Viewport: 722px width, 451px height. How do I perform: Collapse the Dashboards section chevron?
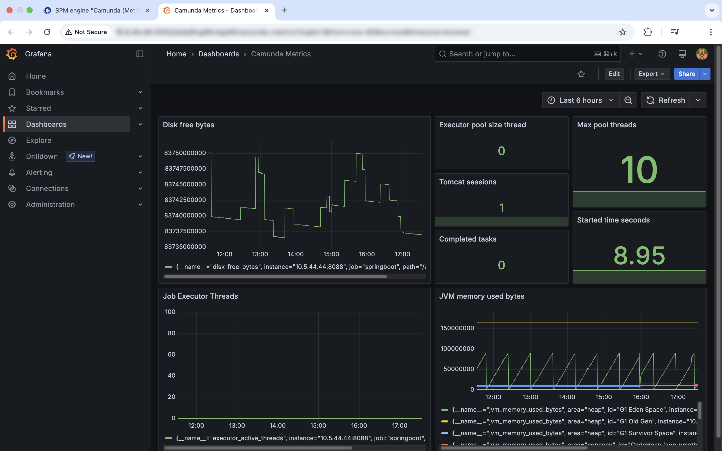140,124
